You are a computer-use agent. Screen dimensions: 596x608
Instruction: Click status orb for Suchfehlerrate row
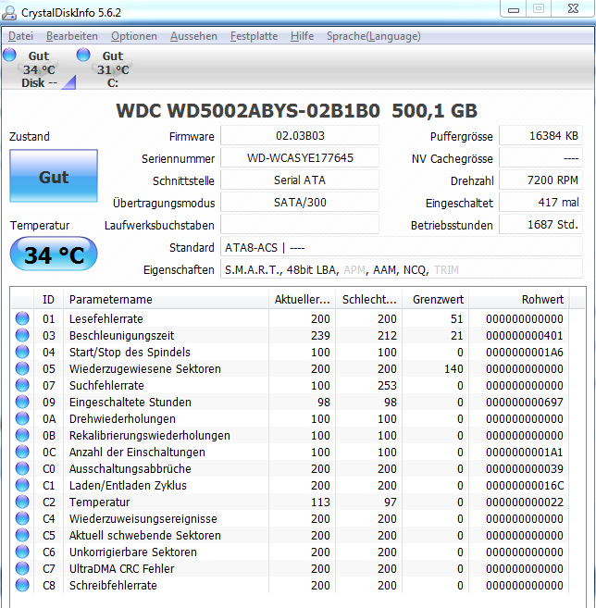22,385
